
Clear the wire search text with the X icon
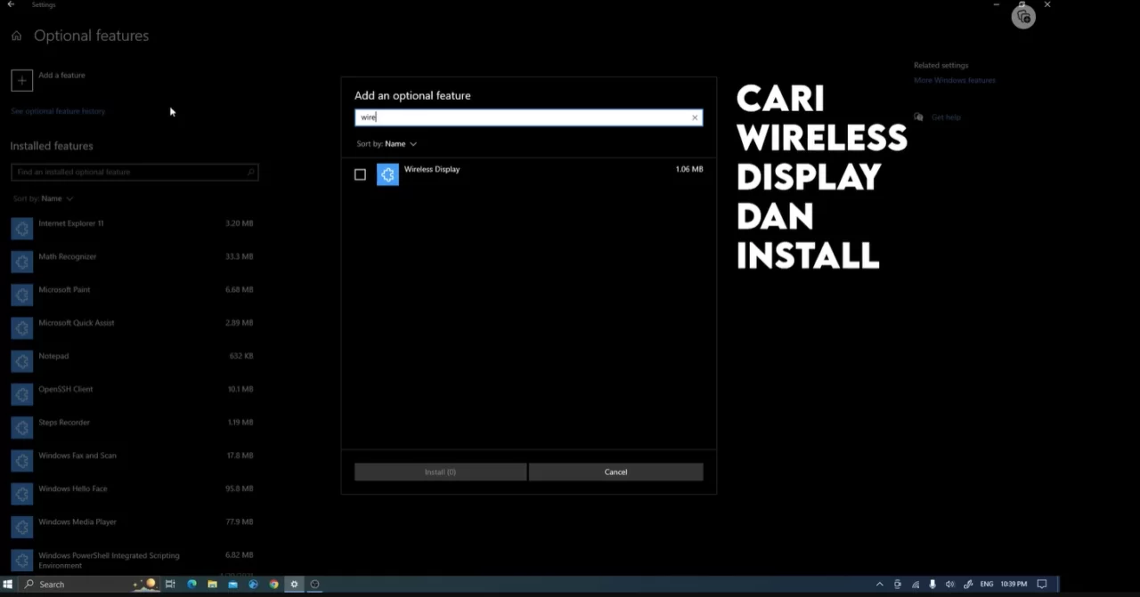(695, 117)
